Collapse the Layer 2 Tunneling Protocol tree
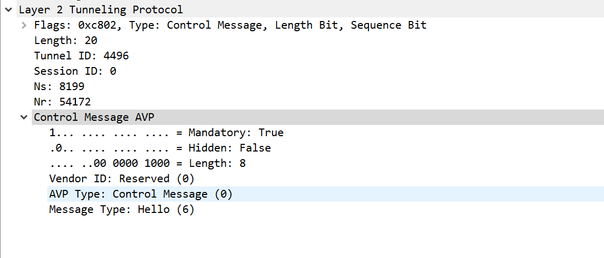Viewport: 604px width, 258px height. [8, 10]
